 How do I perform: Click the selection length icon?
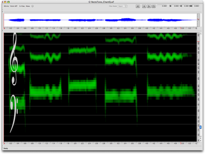click(191, 6)
